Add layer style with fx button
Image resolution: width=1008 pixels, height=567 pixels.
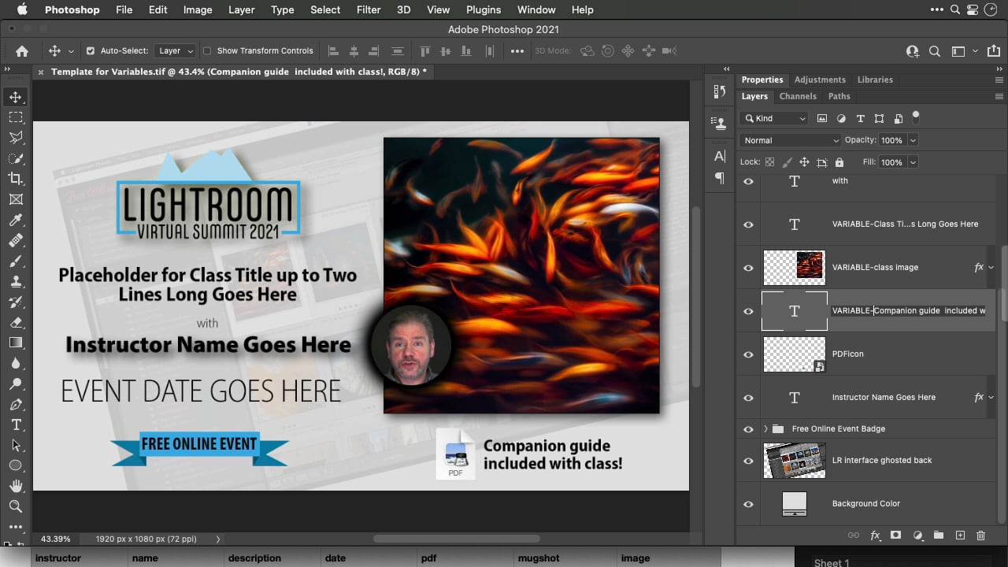(875, 535)
